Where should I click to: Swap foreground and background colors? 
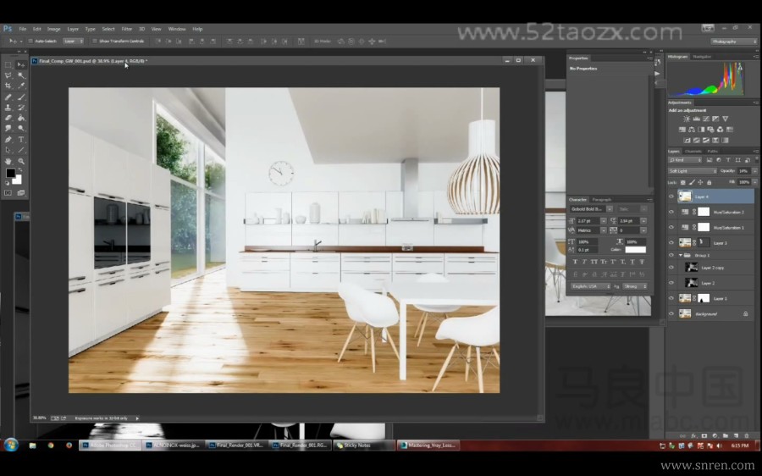[x=19, y=170]
